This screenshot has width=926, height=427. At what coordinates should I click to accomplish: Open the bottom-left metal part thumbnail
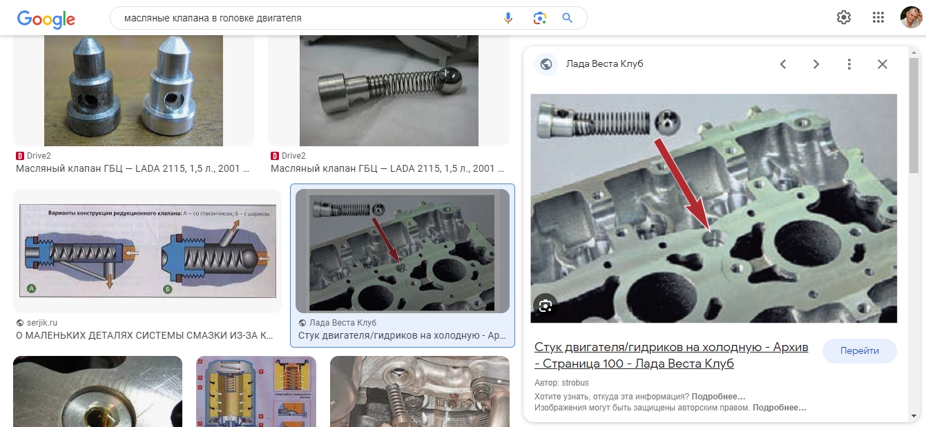click(x=97, y=391)
